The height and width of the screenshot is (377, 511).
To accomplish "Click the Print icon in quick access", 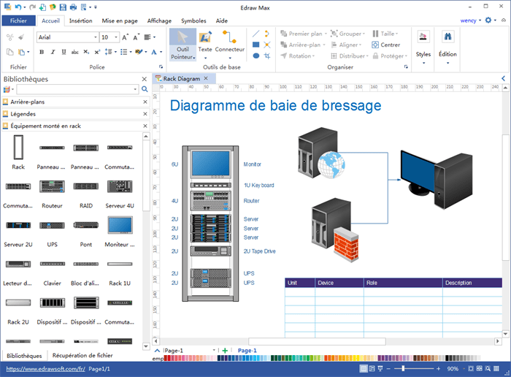I will point(73,7).
